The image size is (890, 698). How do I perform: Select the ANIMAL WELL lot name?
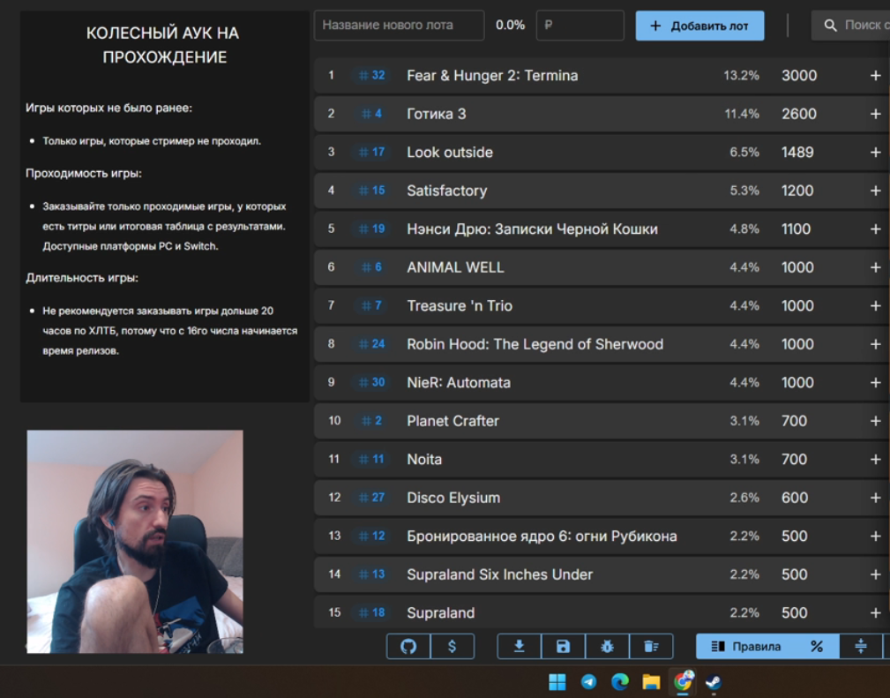(x=455, y=266)
